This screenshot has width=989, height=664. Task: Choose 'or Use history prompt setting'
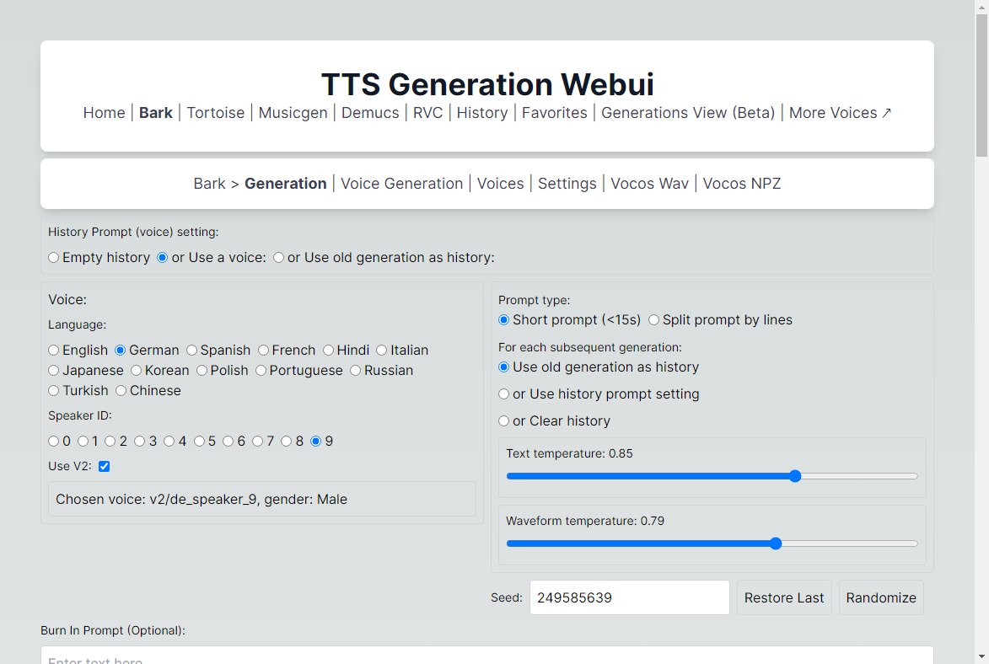504,394
